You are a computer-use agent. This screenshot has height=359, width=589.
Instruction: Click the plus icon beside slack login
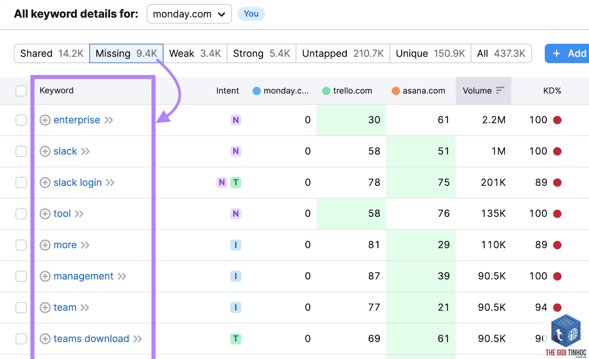click(45, 183)
